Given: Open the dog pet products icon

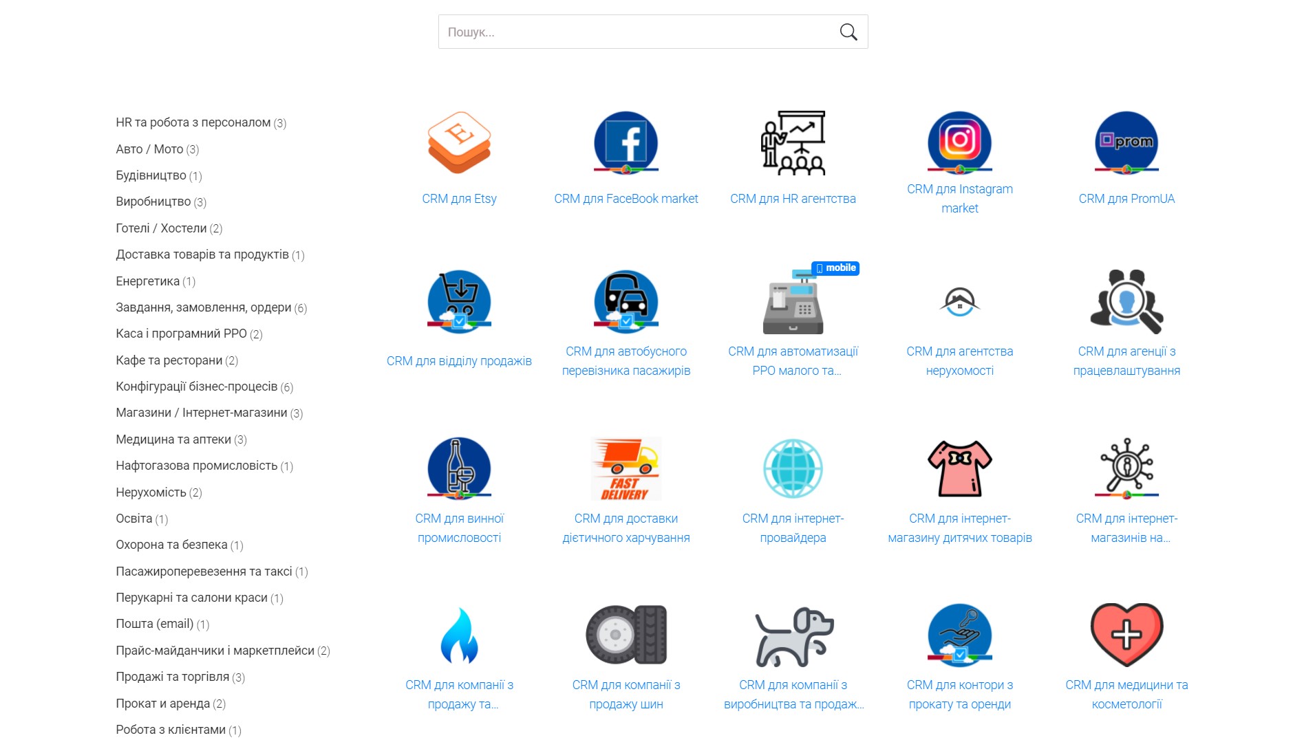Looking at the screenshot, I should [x=793, y=635].
